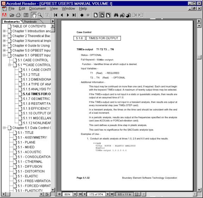
Task: Open the File menu
Action: coord(11,8)
